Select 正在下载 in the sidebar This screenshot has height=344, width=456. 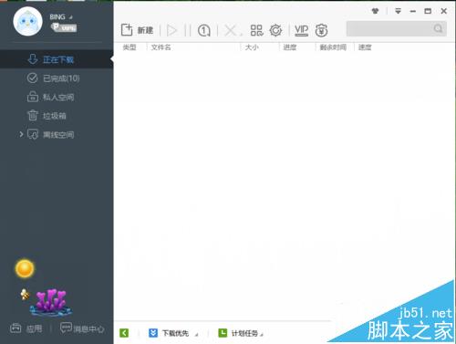tap(57, 59)
